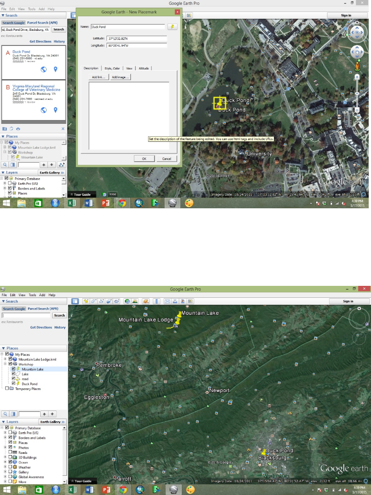Viewport: 371px width, 495px height.
Task: Expand the Gallery layer node
Action: 5,472
